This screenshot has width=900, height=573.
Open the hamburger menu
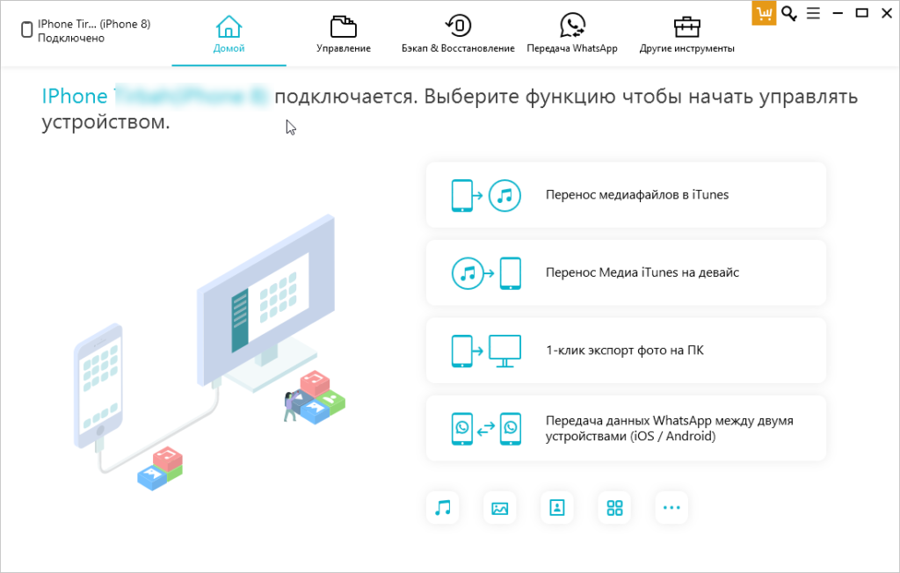coord(813,13)
